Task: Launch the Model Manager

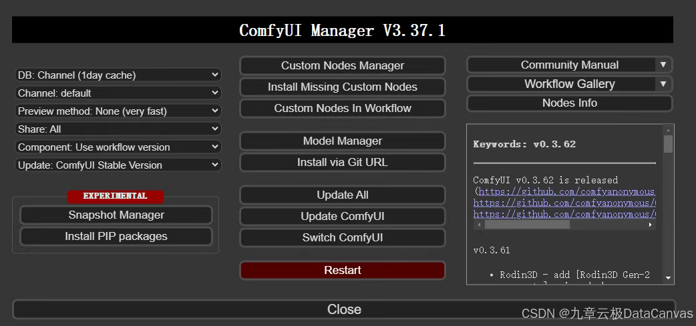Action: (342, 141)
